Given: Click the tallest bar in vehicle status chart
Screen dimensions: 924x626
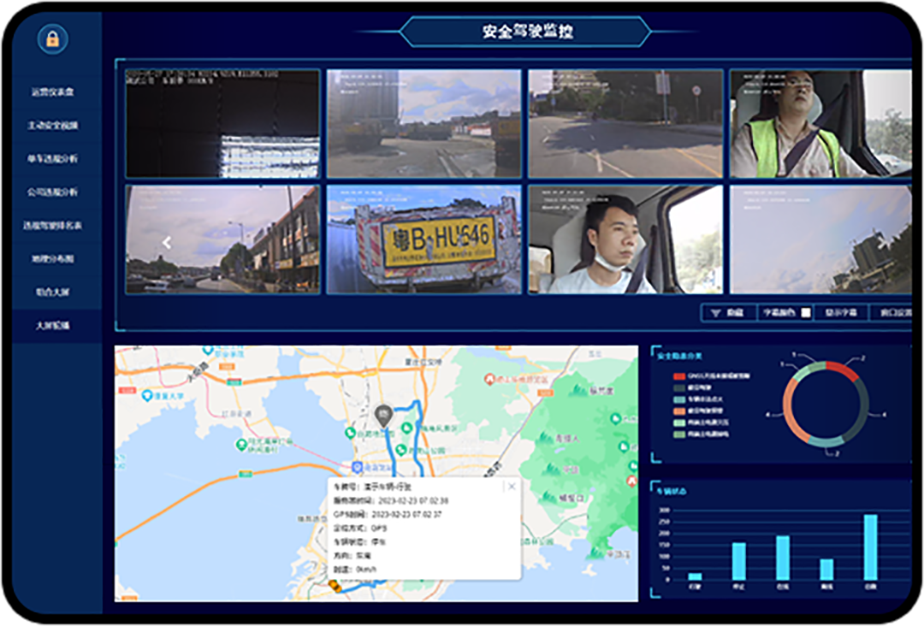Looking at the screenshot, I should coord(870,547).
